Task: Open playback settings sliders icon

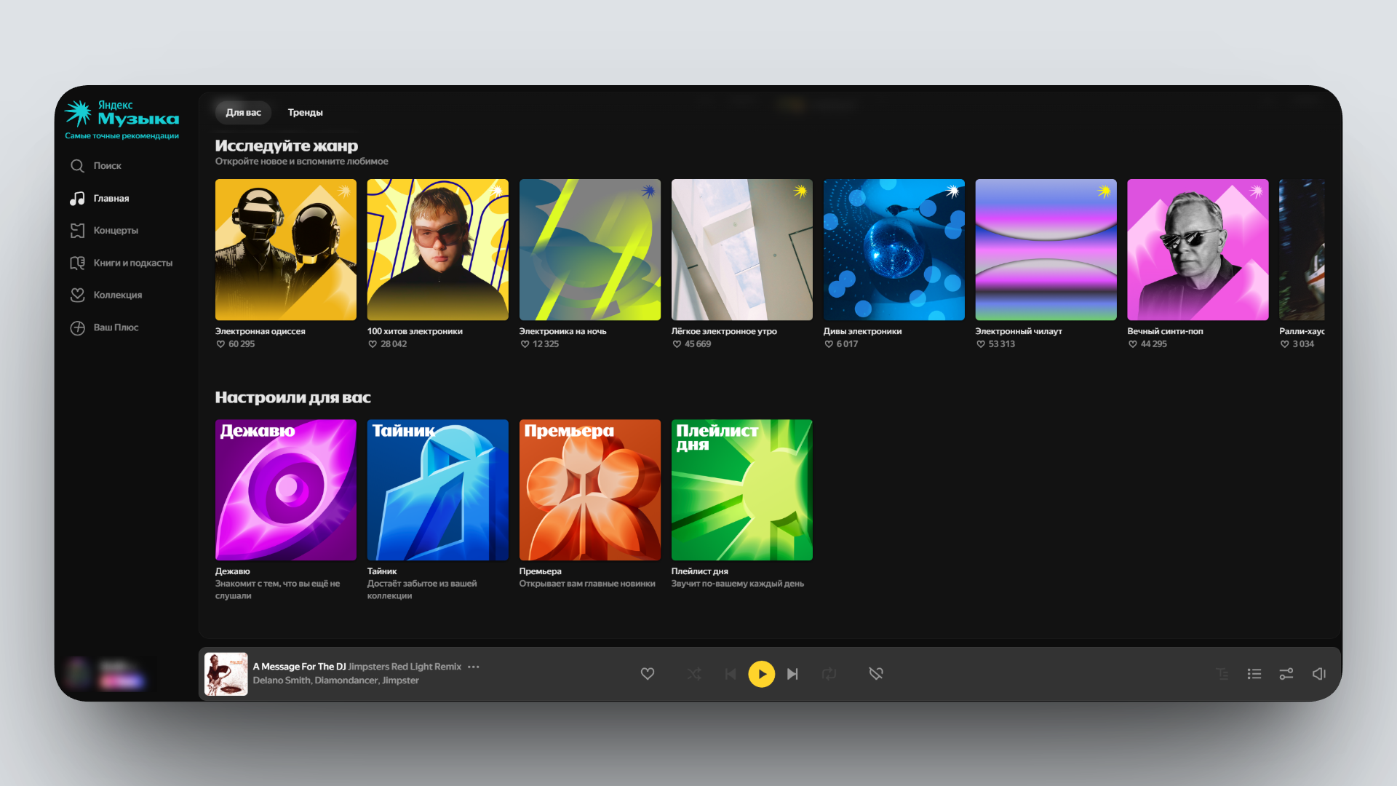Action: [1286, 674]
